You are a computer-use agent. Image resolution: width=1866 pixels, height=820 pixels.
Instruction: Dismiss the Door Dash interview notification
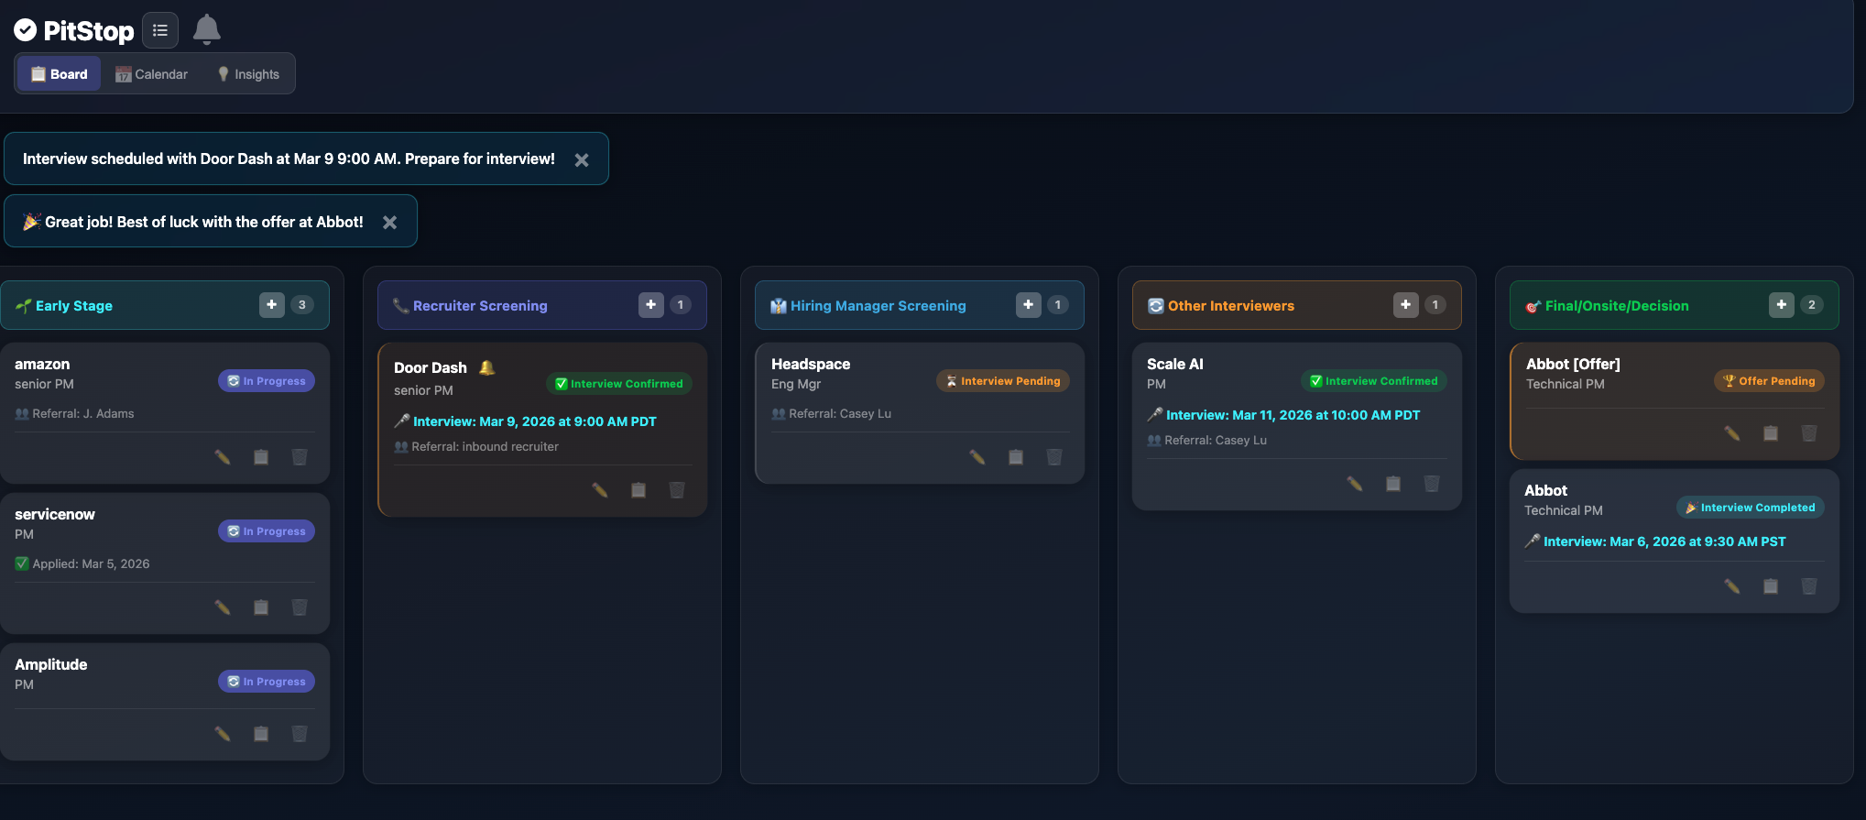(x=582, y=159)
